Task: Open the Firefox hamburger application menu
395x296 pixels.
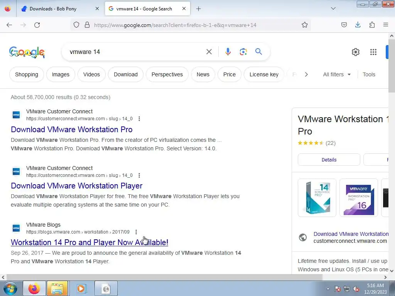Action: (x=386, y=25)
